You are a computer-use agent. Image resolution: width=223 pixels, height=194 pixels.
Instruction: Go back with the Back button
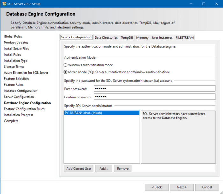[156, 187]
